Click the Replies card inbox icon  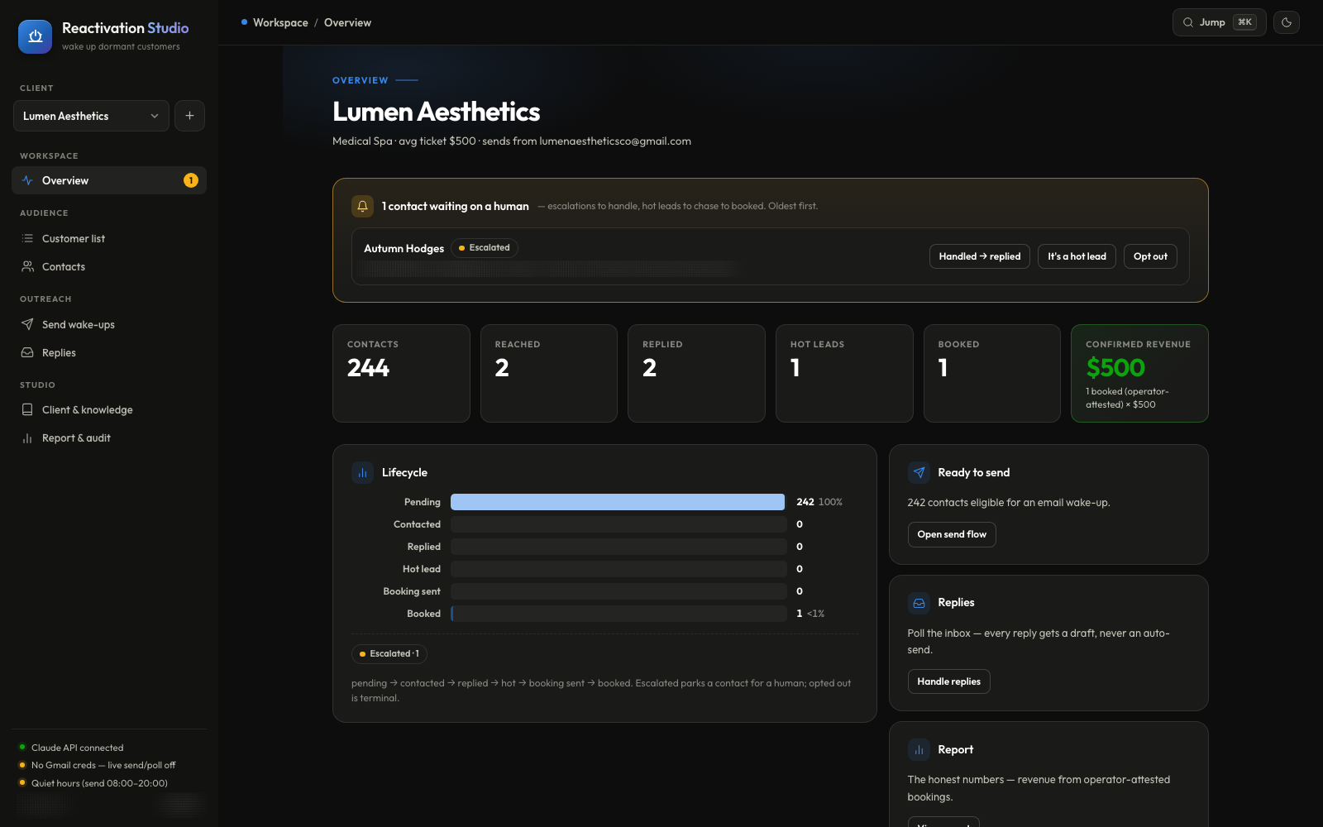click(x=919, y=603)
